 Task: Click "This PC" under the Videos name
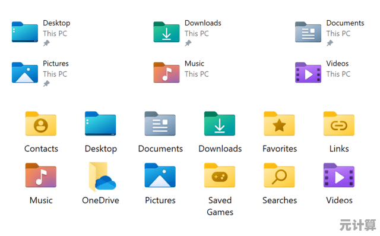coord(338,74)
